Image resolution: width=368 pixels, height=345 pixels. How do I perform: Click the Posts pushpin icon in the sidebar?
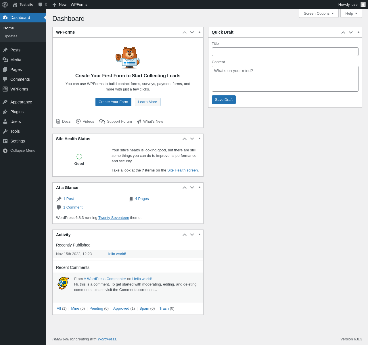5,50
